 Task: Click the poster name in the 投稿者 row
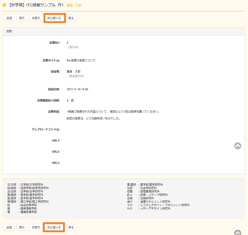74,71
